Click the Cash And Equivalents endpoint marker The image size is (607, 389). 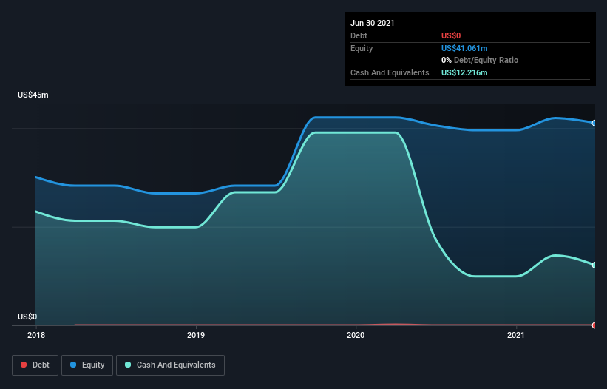594,265
